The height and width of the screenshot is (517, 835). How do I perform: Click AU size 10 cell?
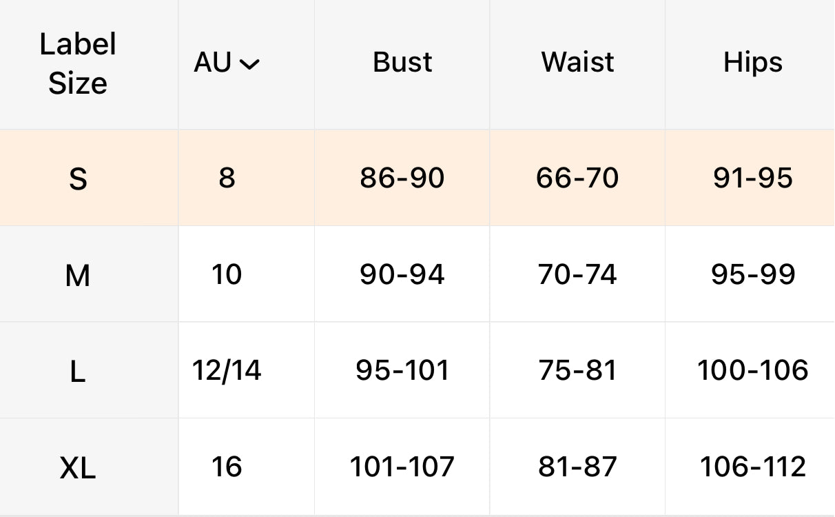(227, 275)
